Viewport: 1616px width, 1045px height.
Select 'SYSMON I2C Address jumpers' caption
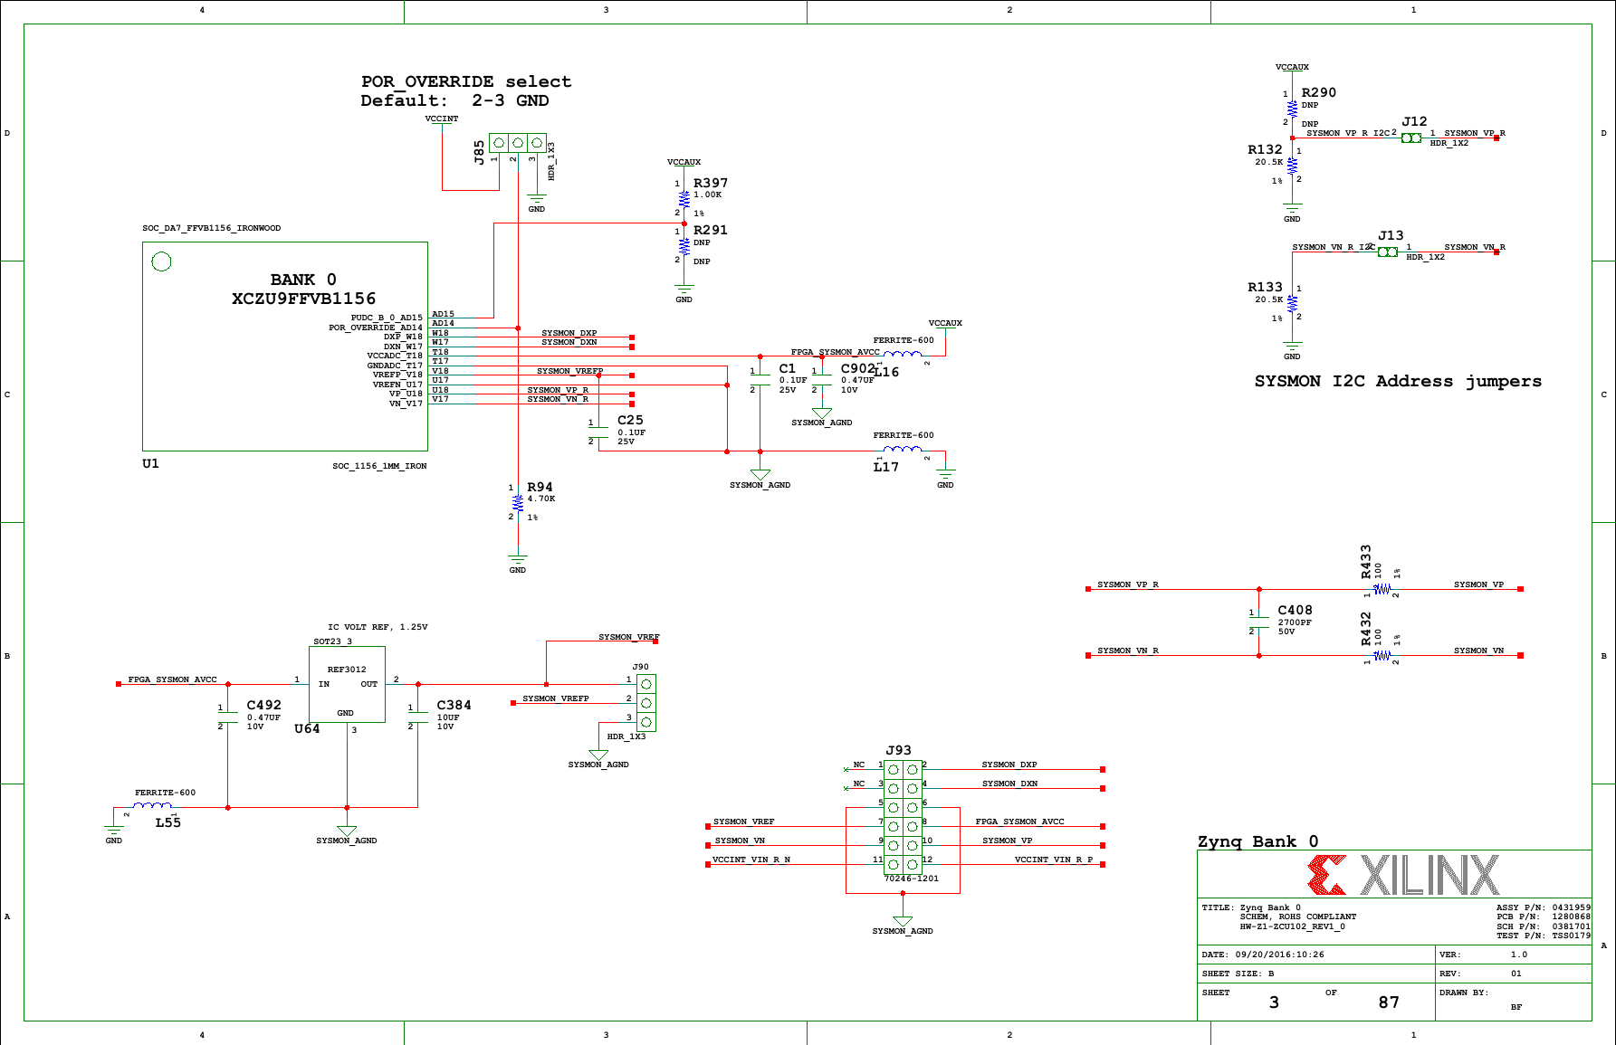pos(1398,381)
